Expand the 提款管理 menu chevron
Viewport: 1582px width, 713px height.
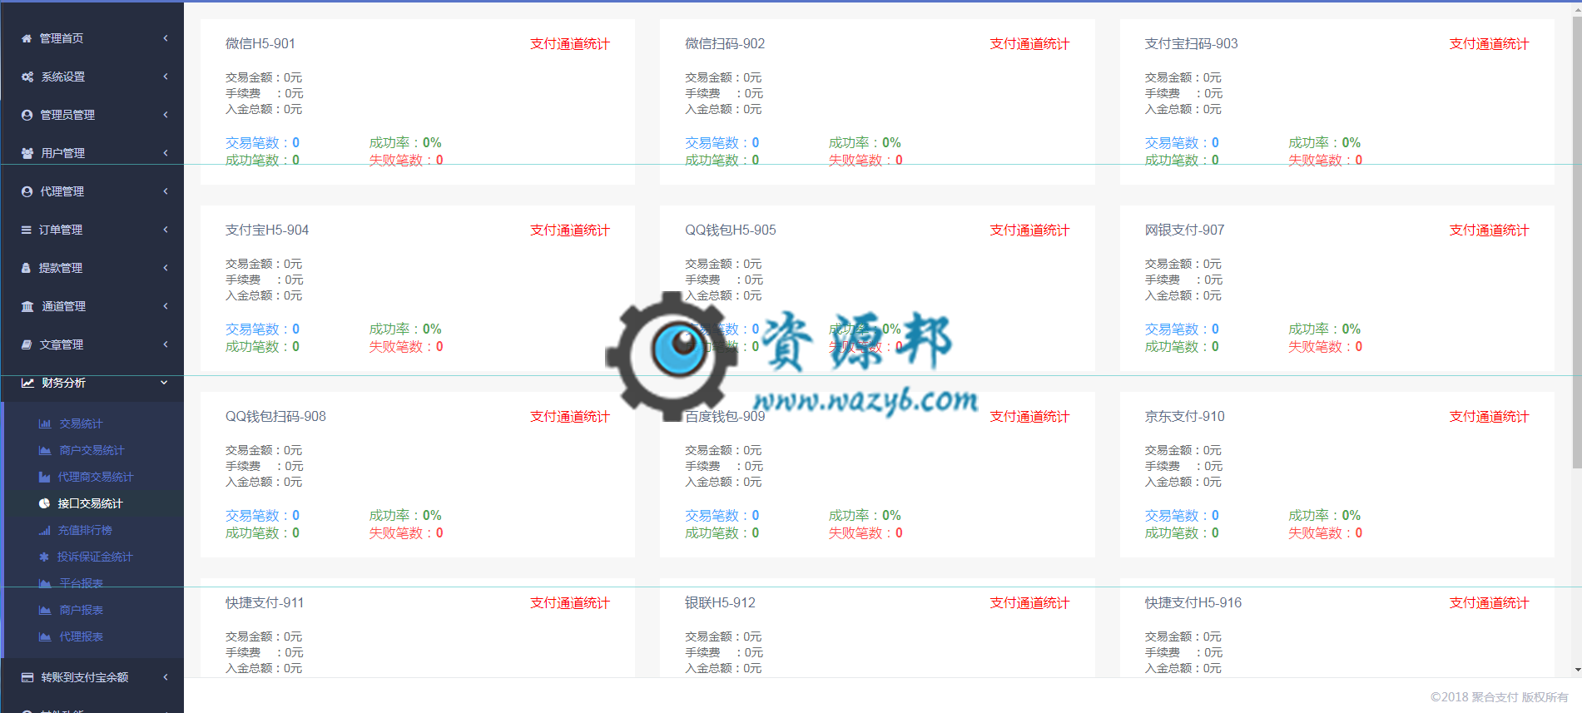(165, 268)
